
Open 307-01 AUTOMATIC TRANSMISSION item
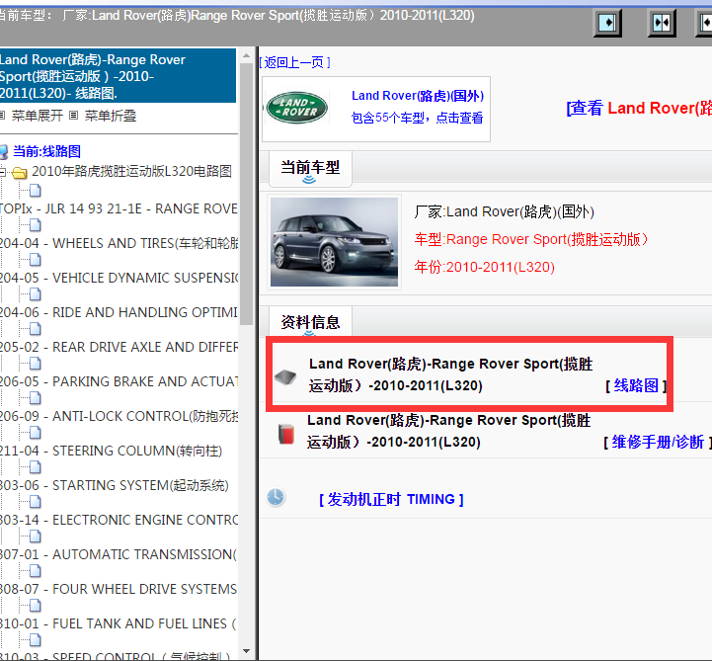point(119,554)
